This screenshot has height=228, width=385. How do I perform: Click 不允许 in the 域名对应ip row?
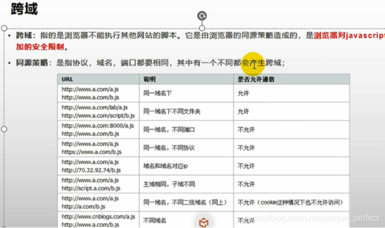tap(246, 166)
